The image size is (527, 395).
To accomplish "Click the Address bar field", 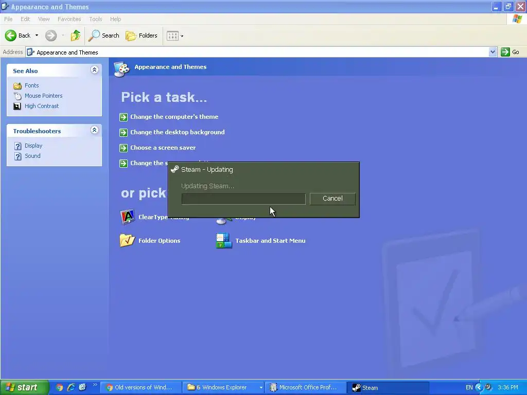I will pos(257,52).
